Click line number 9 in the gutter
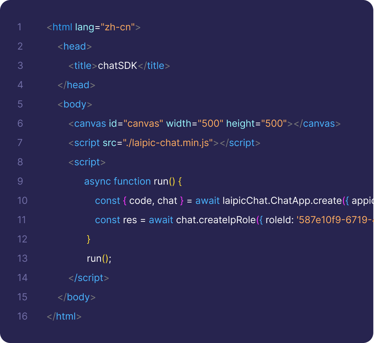This screenshot has height=343, width=374. pyautogui.click(x=20, y=181)
